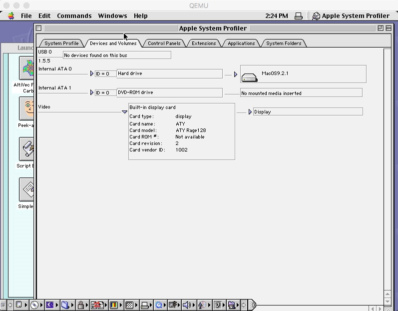Expand the DVD-ROM drive ID = 0 details
398x311 pixels.
(92, 92)
